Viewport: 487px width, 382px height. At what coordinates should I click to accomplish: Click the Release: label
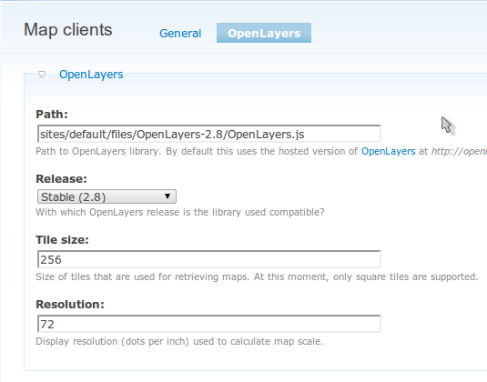62,179
